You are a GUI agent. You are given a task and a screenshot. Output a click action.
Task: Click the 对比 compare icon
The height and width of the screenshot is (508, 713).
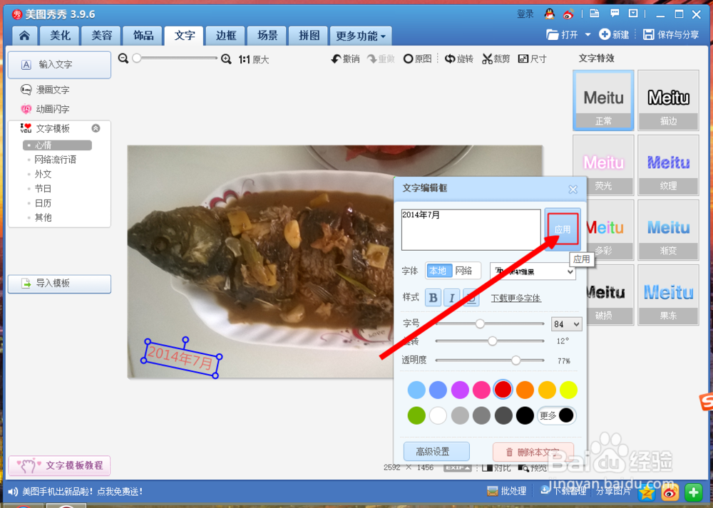pyautogui.click(x=496, y=467)
